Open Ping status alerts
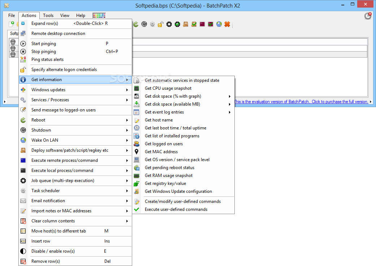The image size is (376, 266). (x=75, y=59)
